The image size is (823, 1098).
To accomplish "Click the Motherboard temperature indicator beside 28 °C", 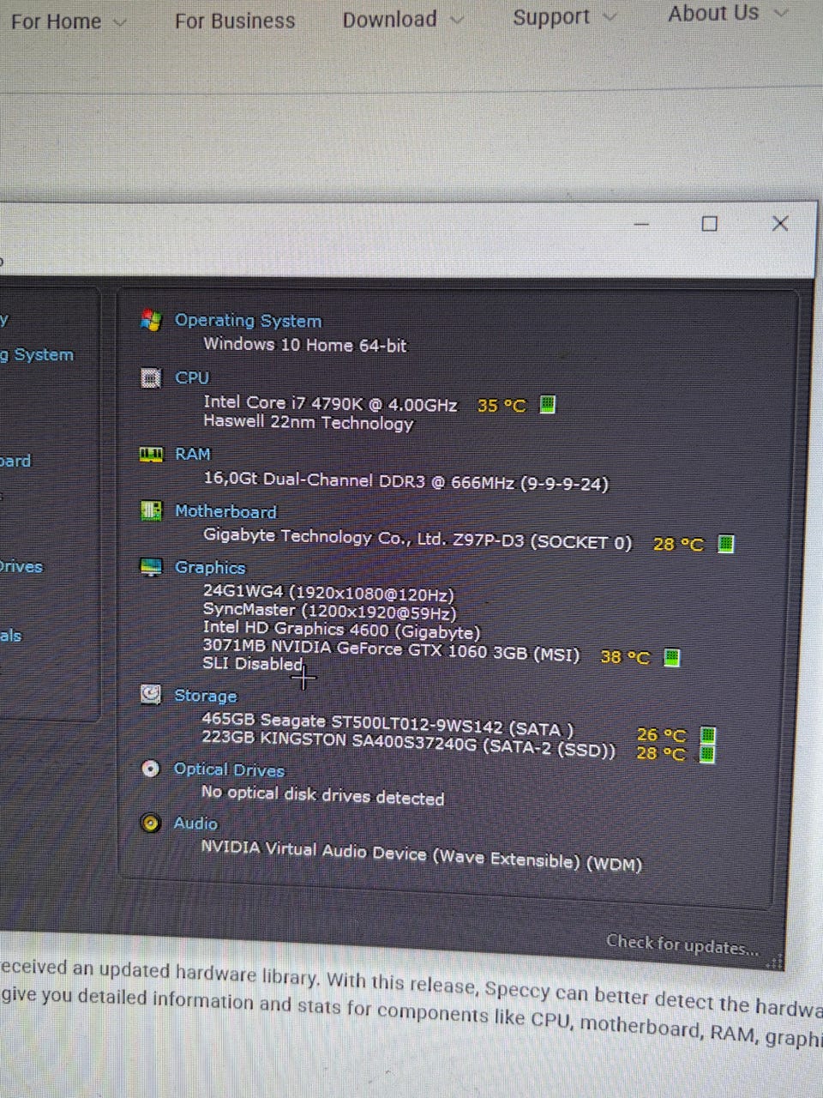I will coord(725,544).
